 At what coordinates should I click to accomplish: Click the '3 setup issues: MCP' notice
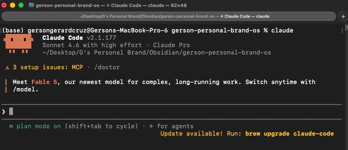[48, 67]
